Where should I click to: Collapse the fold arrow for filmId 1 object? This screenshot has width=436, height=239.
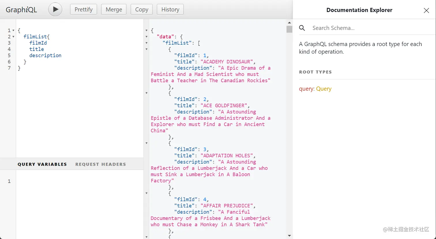click(x=146, y=49)
